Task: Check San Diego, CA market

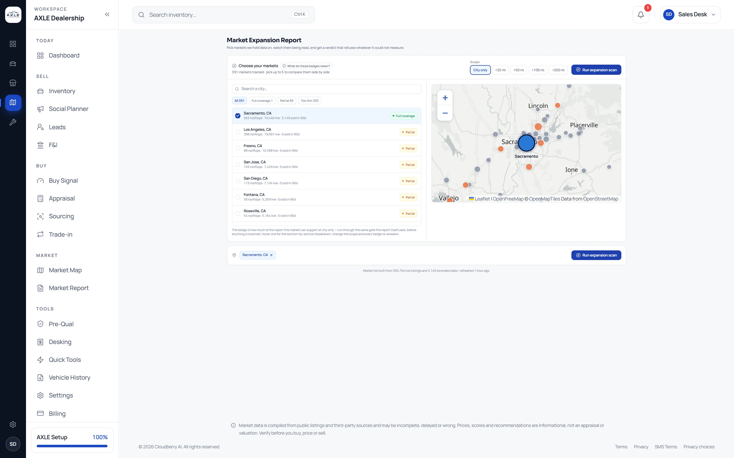Action: (238, 181)
